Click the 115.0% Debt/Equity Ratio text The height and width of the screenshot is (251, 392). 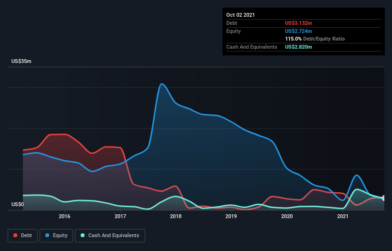click(x=315, y=39)
